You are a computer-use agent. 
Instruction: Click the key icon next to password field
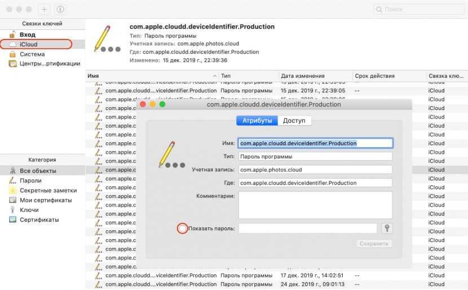pos(387,228)
